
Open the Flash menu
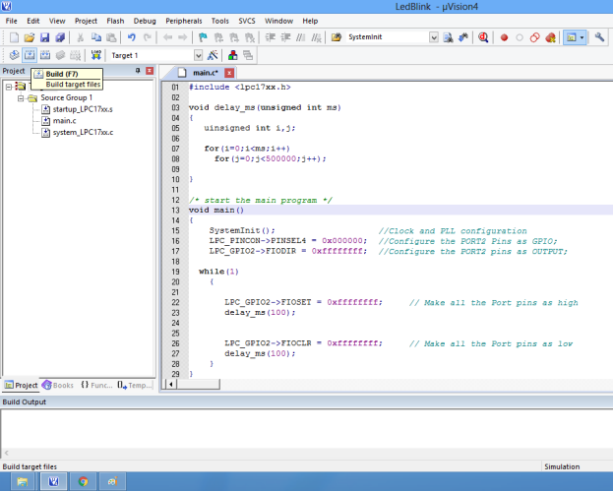pyautogui.click(x=115, y=20)
